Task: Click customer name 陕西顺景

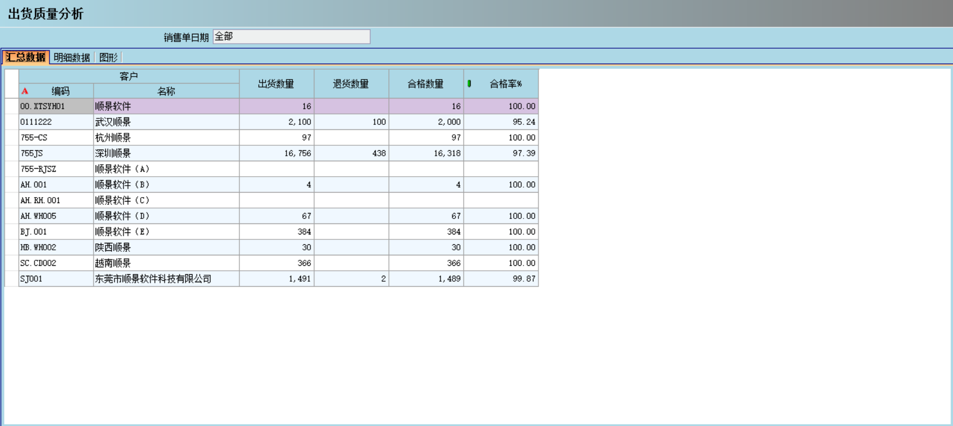Action: click(x=113, y=247)
